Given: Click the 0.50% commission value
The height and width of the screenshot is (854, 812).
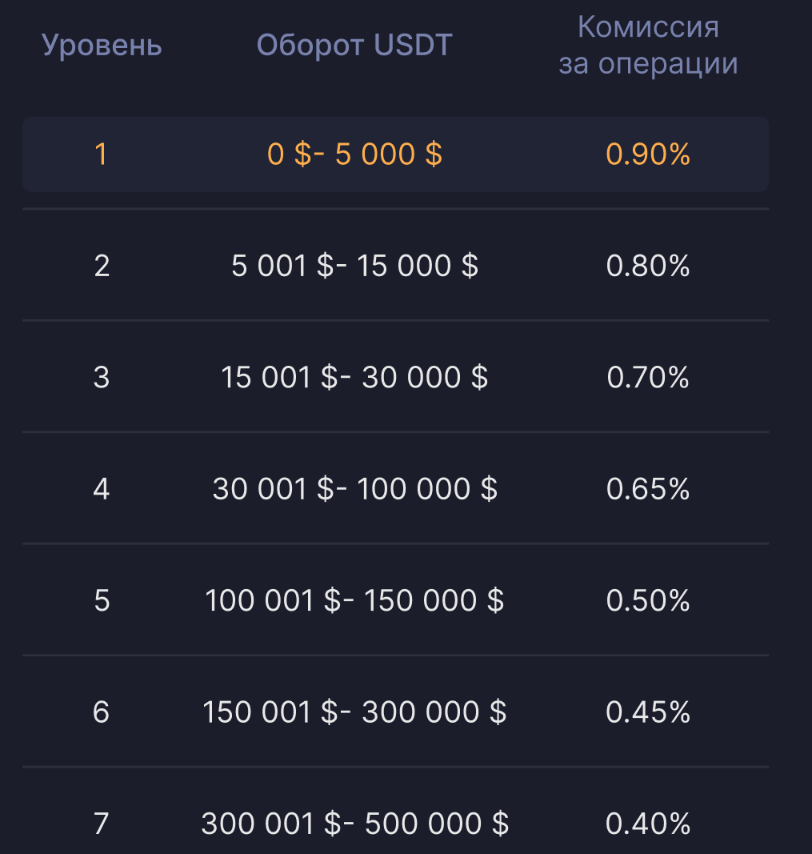Looking at the screenshot, I should tap(648, 600).
